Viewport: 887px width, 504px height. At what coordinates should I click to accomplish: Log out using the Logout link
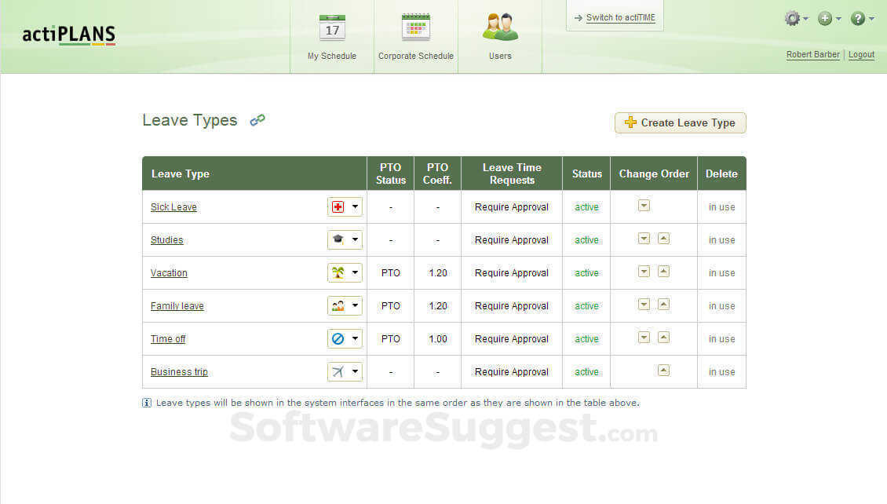pos(861,55)
